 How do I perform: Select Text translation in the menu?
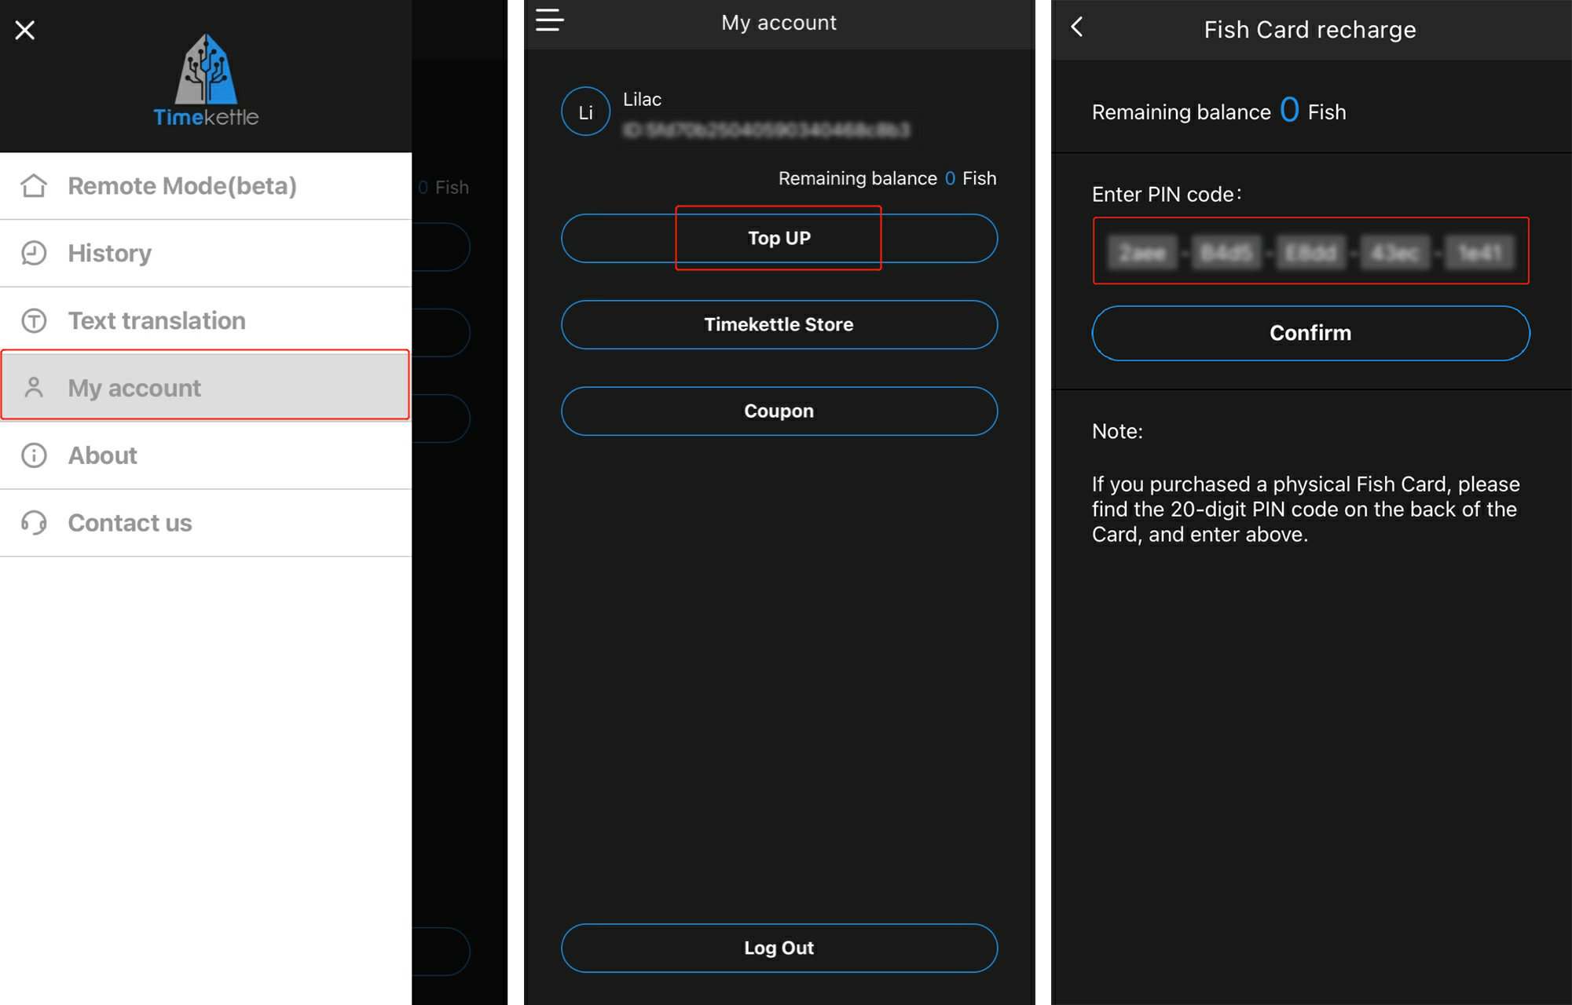coord(206,320)
